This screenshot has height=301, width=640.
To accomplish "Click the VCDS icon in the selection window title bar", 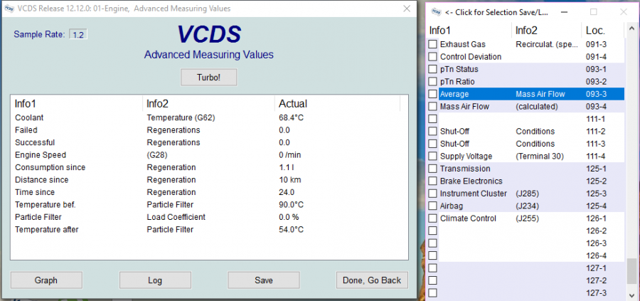I will click(x=435, y=12).
